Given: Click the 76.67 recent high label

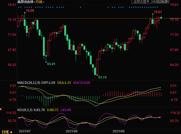Looking at the screenshot, I should pos(158,12).
